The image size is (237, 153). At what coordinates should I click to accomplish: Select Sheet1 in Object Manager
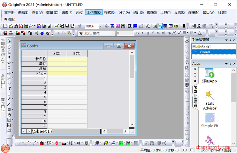[x=214, y=52]
